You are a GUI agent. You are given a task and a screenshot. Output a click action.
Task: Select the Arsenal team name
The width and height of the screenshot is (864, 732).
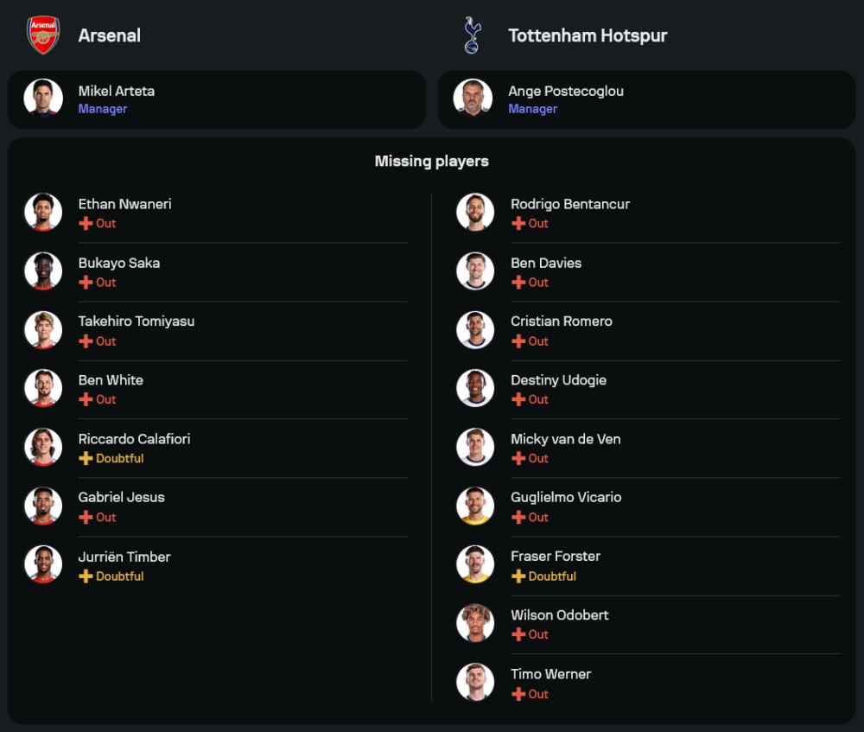click(110, 35)
